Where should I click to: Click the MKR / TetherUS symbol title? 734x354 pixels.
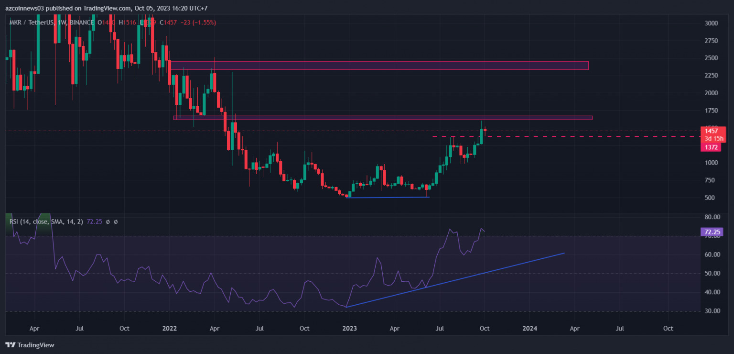31,22
